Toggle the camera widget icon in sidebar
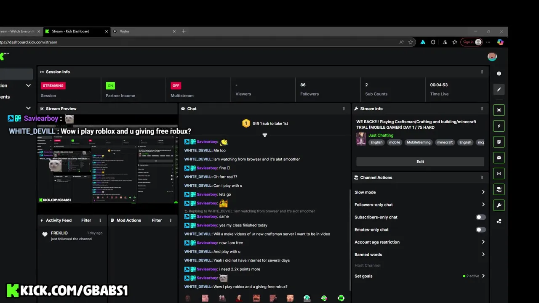Viewport: 539px width, 303px height. pyautogui.click(x=499, y=189)
